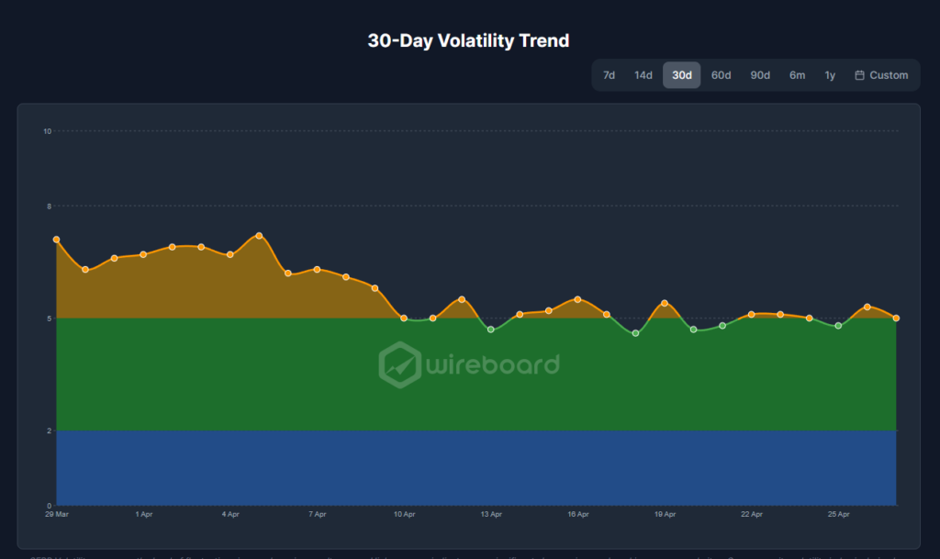940x559 pixels.
Task: Click the peak data point on 5 Apr
Action: [259, 236]
